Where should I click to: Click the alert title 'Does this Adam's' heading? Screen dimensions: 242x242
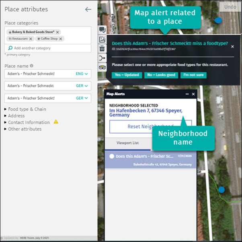click(170, 43)
